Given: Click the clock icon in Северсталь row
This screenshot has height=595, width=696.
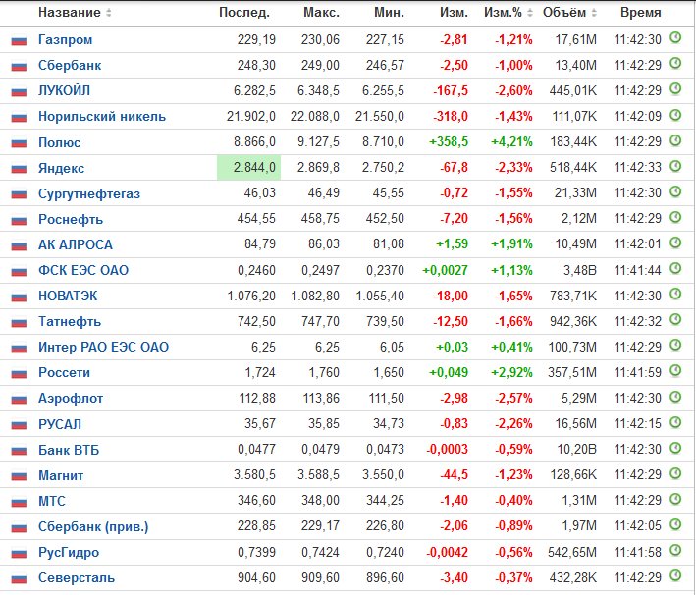Looking at the screenshot, I should pos(675,576).
